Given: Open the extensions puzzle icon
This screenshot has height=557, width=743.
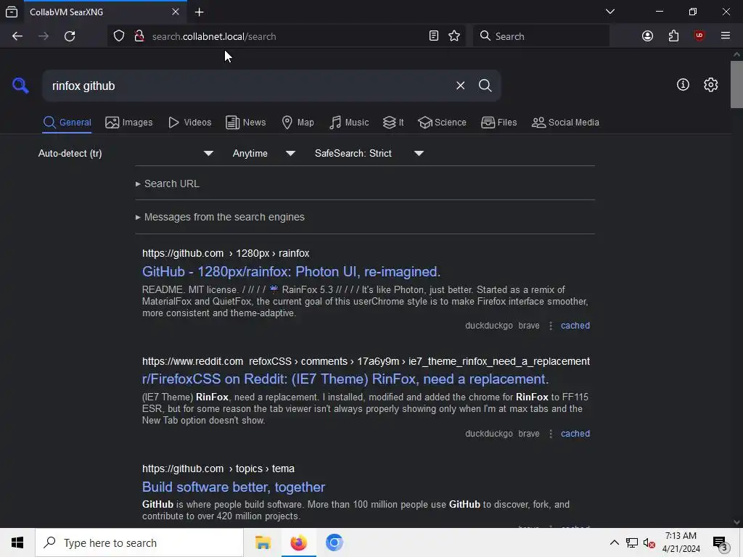Looking at the screenshot, I should (x=673, y=36).
